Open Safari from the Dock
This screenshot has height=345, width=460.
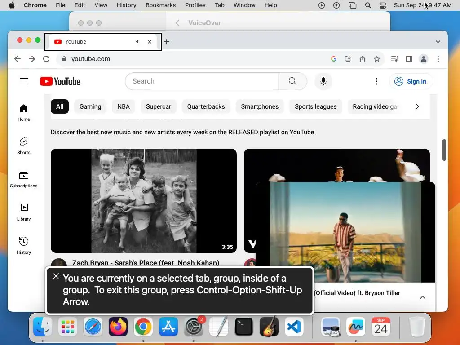93,327
